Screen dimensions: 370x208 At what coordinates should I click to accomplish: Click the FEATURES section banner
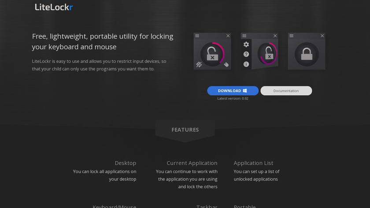pyautogui.click(x=185, y=130)
